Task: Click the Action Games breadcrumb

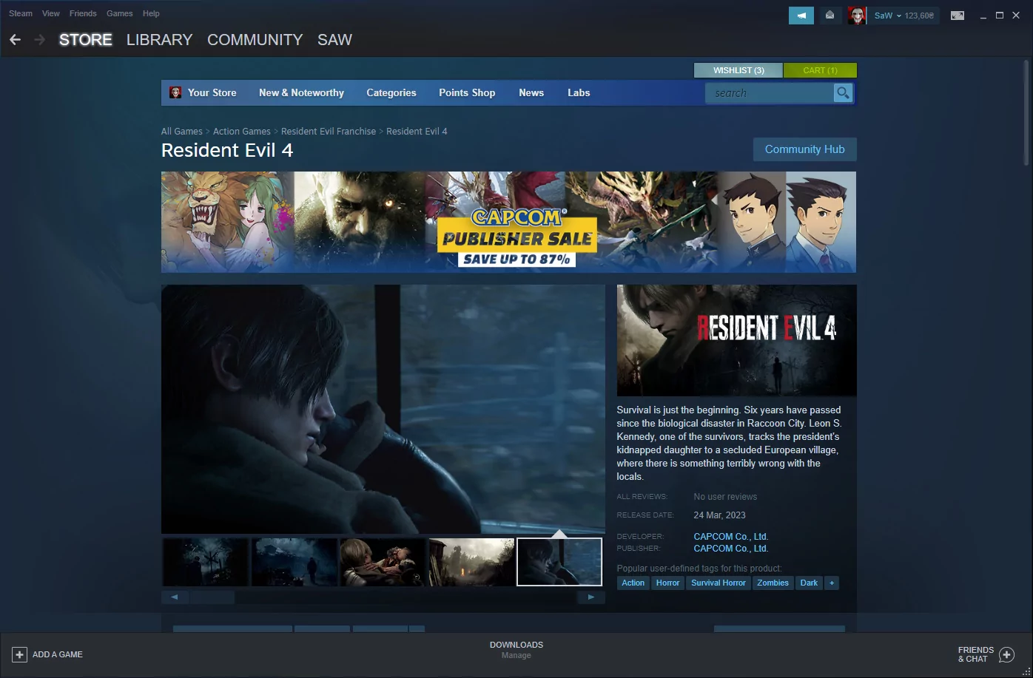Action: [x=242, y=132]
